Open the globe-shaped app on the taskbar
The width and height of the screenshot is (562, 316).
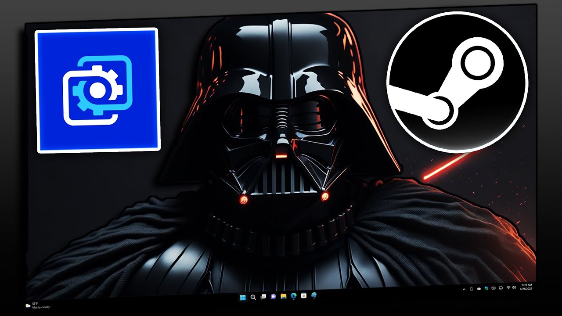click(x=314, y=296)
